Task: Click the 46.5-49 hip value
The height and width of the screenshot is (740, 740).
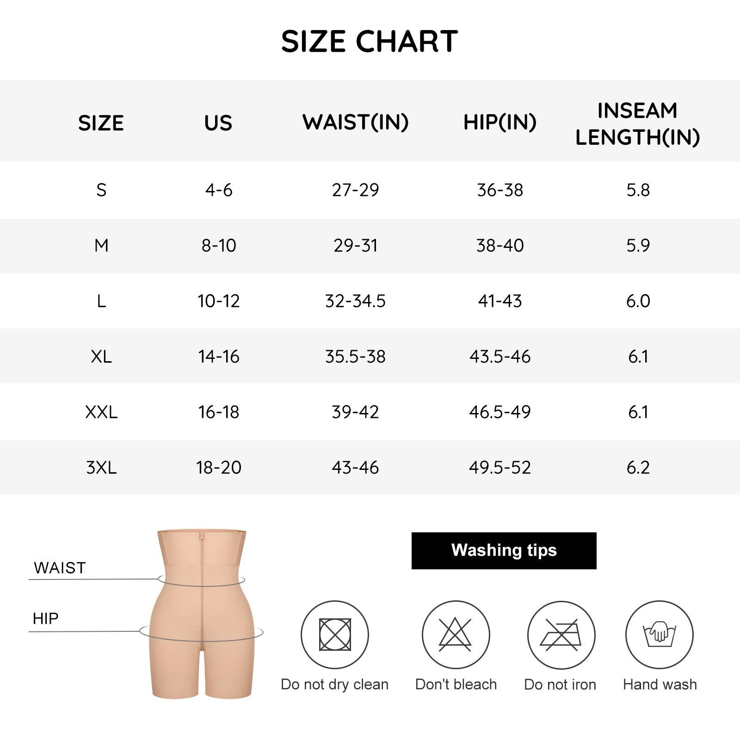Action: point(500,412)
